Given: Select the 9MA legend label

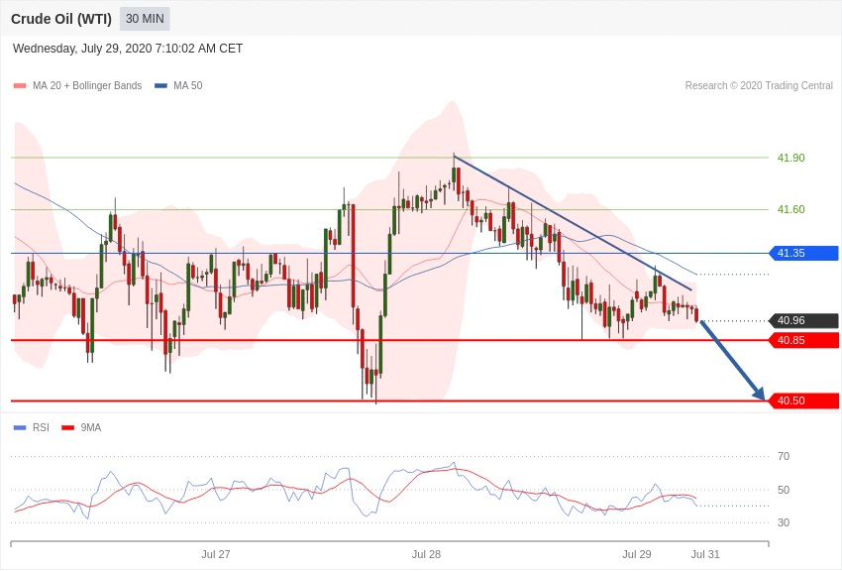Looking at the screenshot, I should 91,427.
